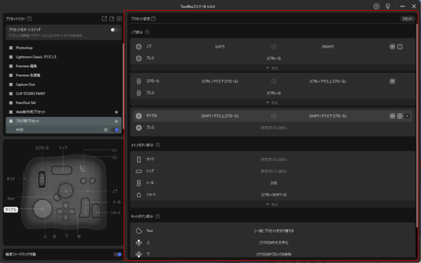
Task: Click the square dial icon before the X in the ダイアル row
Action: [400, 116]
